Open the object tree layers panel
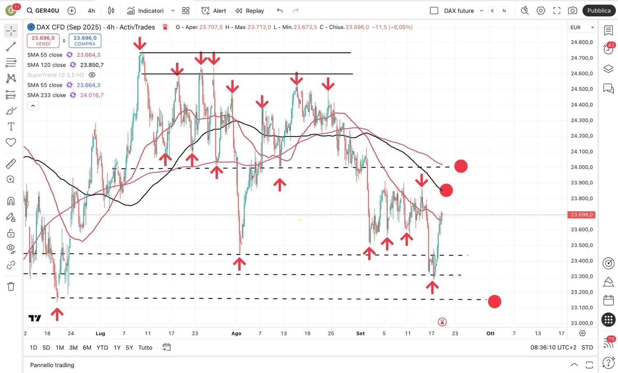This screenshot has height=373, width=618. point(609,69)
